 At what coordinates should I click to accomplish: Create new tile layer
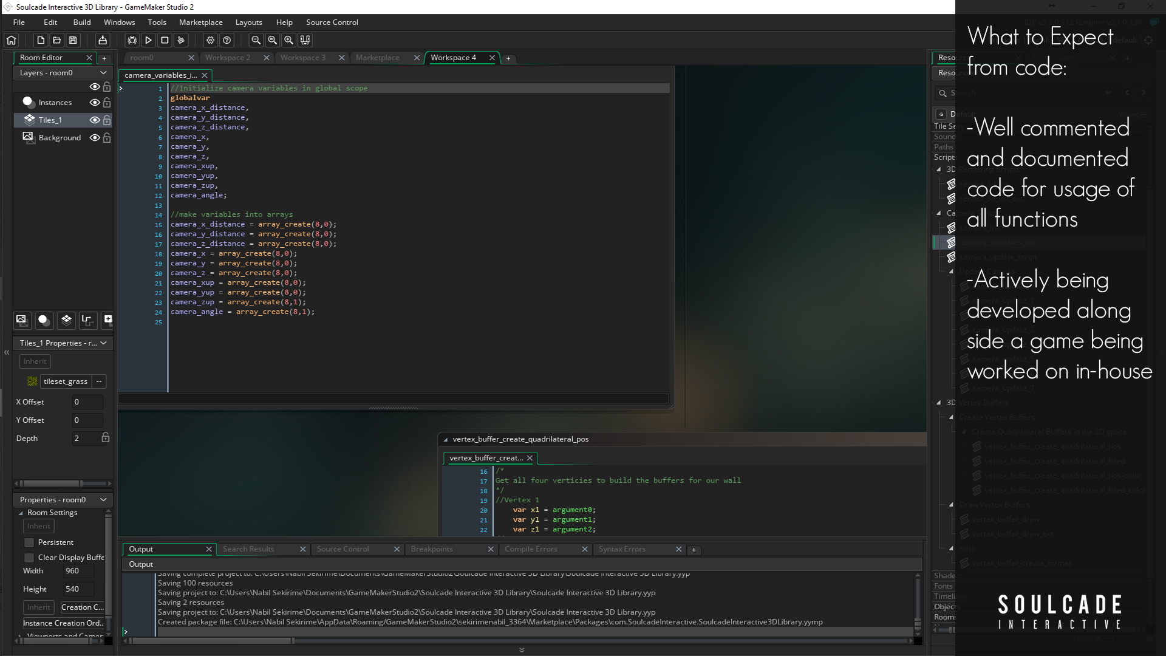pyautogui.click(x=66, y=319)
